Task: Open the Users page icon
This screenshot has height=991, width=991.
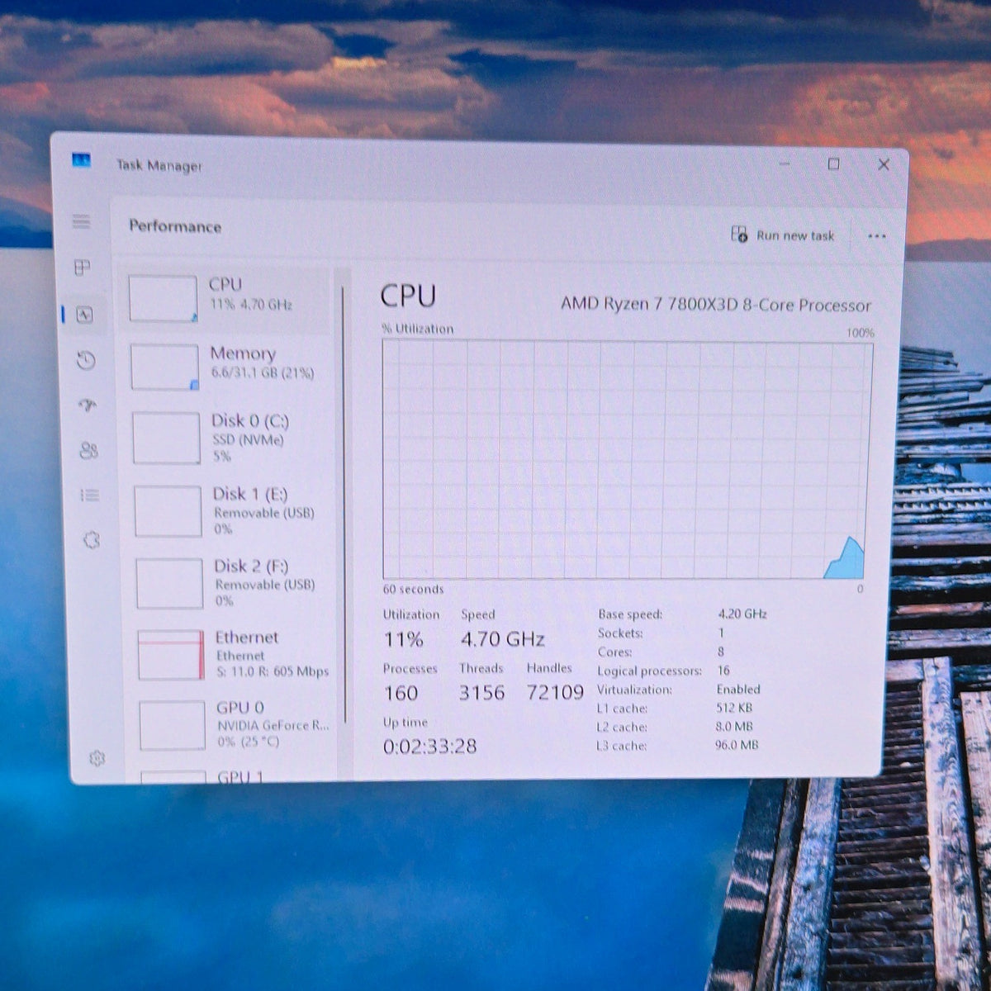Action: tap(89, 450)
